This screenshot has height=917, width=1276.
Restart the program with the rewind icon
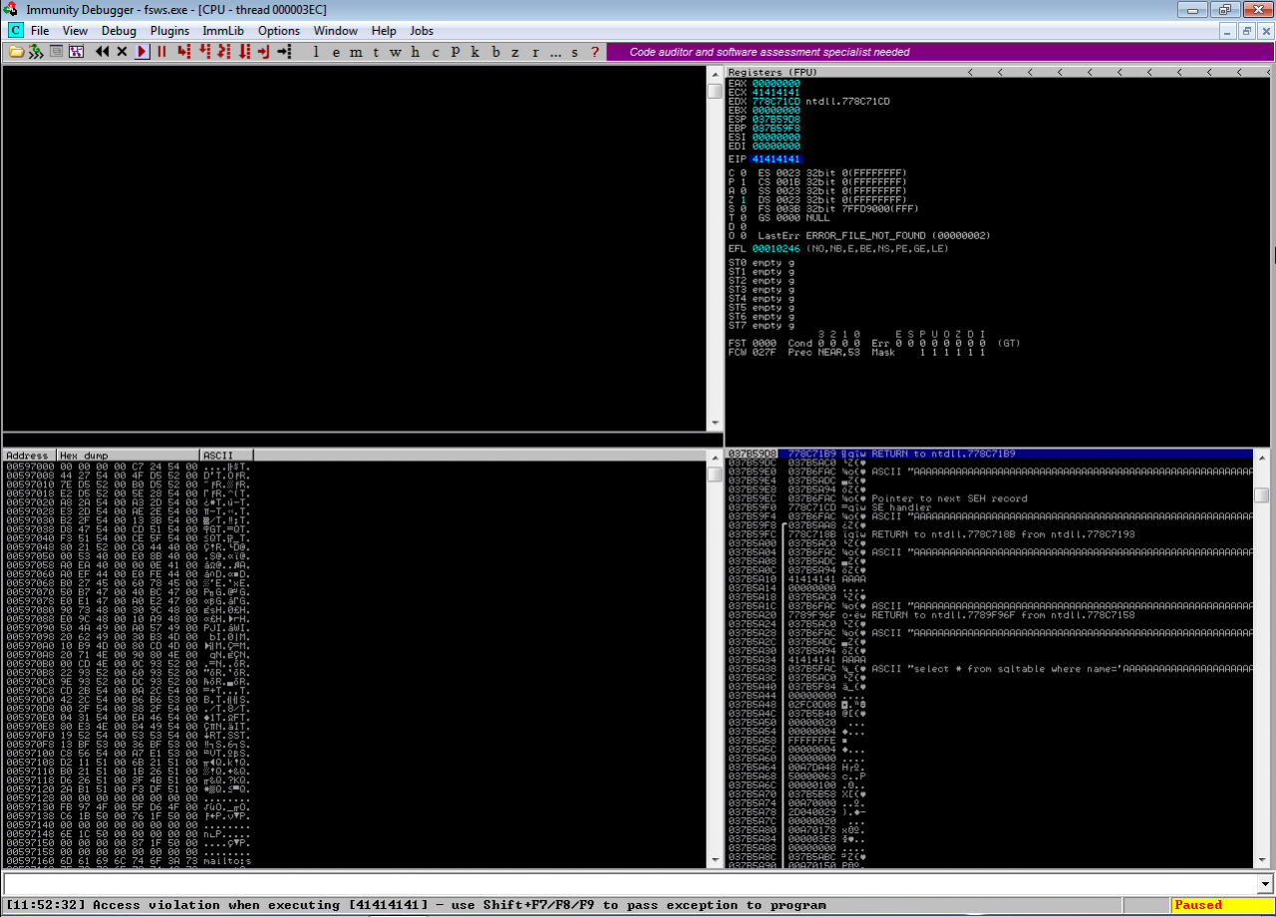102,52
